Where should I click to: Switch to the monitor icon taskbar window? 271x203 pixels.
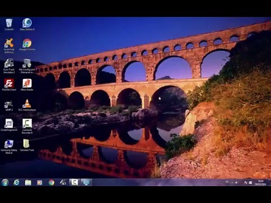(86, 182)
